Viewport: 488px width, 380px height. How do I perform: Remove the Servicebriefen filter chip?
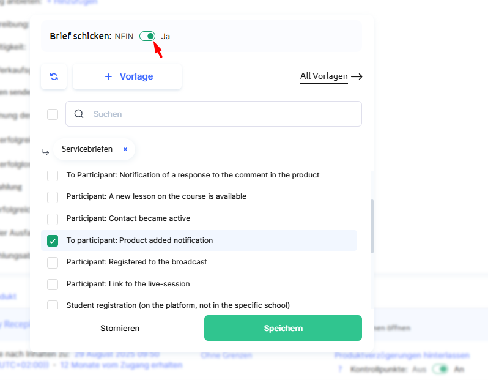point(125,149)
